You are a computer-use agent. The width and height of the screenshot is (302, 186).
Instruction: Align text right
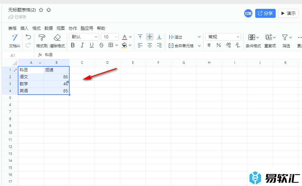[x=159, y=45]
